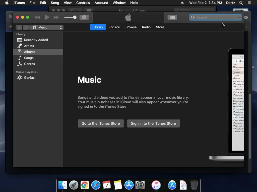
Task: Go forward using the navigation arrow
Action: pyautogui.click(x=26, y=27)
